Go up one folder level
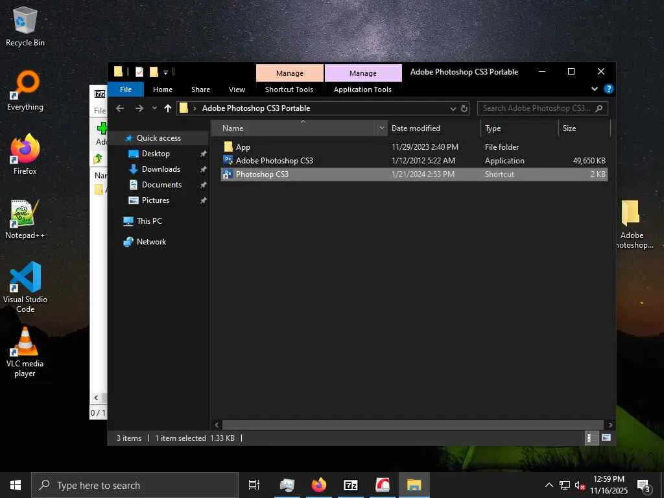664x498 pixels. 168,108
